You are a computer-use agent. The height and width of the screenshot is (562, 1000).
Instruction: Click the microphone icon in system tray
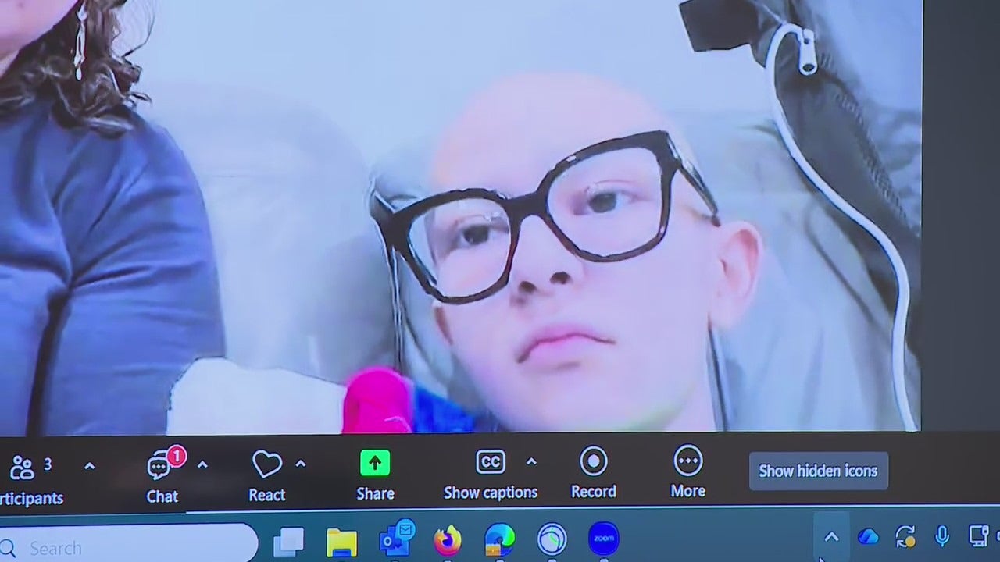point(942,537)
